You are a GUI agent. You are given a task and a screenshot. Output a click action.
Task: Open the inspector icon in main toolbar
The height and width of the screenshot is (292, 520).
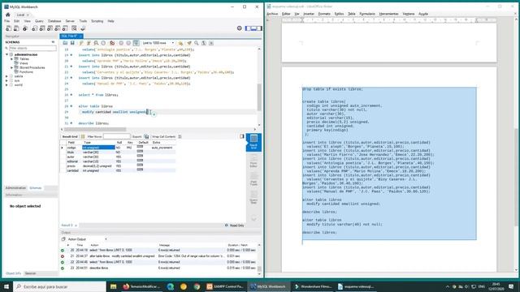coord(25,28)
